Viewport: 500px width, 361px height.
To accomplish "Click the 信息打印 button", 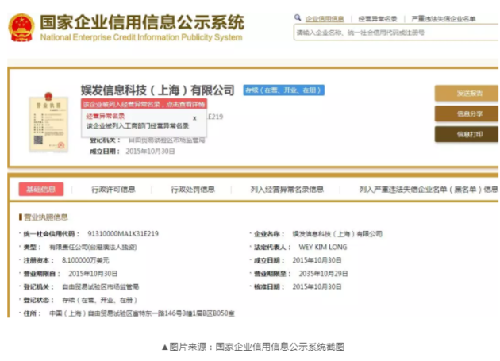I will click(467, 134).
